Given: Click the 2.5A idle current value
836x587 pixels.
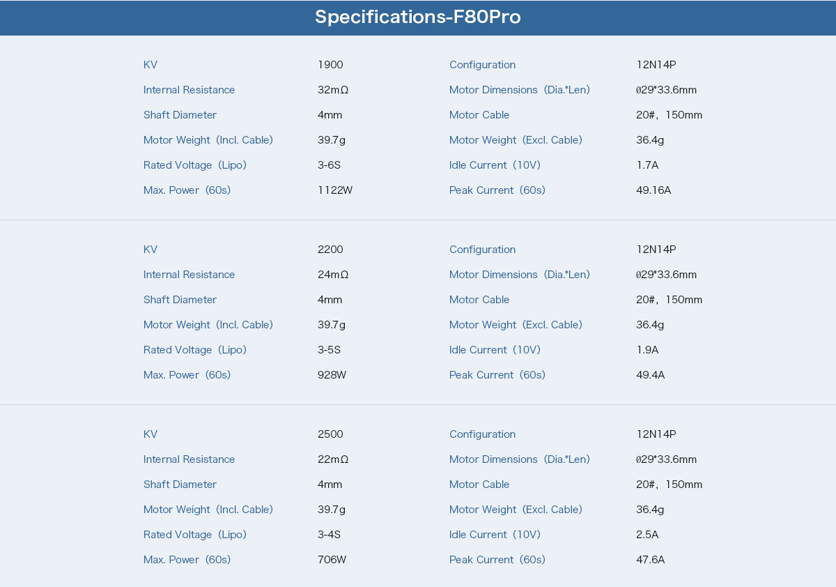Looking at the screenshot, I should pos(647,535).
